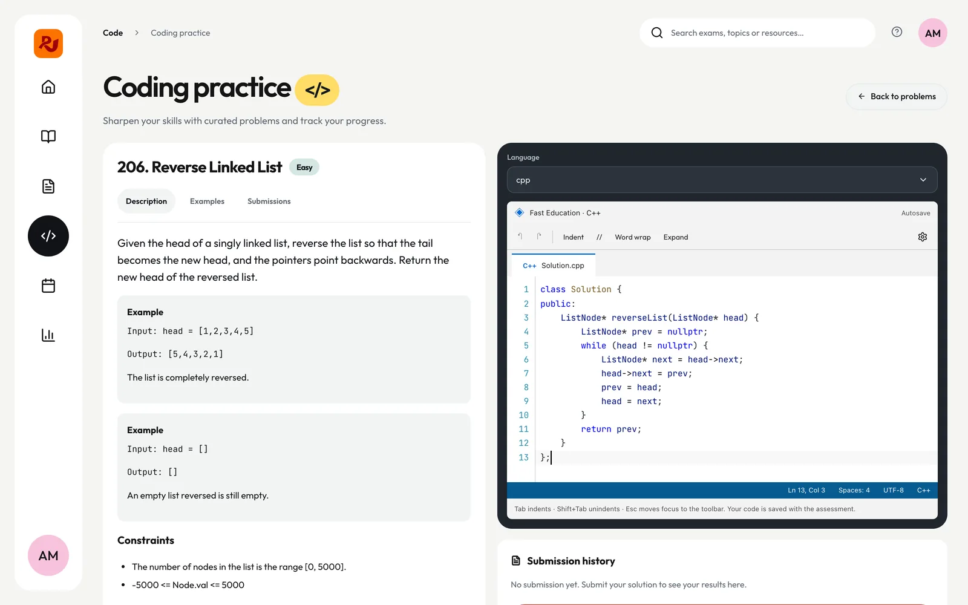
Task: Click the search magnifier icon
Action: point(657,33)
